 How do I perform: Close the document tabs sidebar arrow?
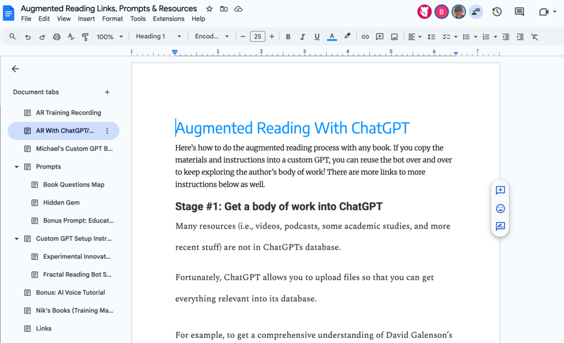[15, 69]
